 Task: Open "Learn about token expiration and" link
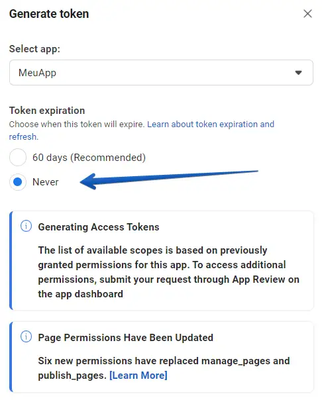[x=211, y=125]
